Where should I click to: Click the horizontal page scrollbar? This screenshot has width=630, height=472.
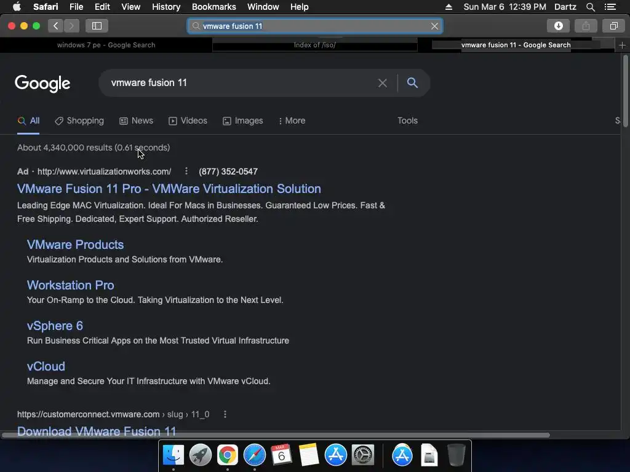coord(276,435)
